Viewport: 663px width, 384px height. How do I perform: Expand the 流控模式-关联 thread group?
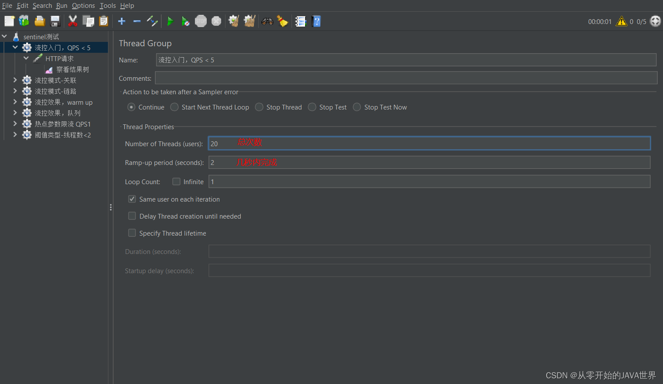point(15,80)
